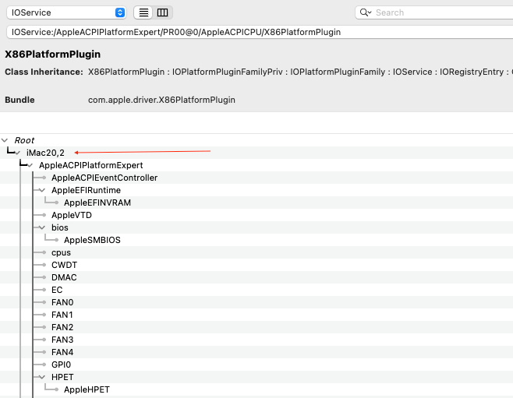
Task: Switch to list view mode
Action: [x=143, y=12]
